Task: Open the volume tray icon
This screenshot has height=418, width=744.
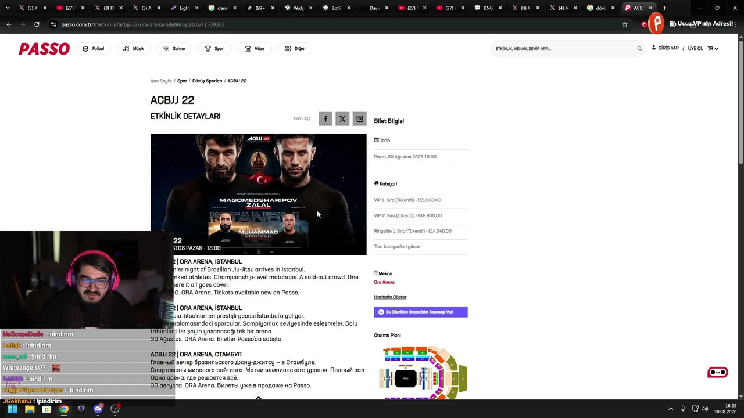Action: pos(705,409)
